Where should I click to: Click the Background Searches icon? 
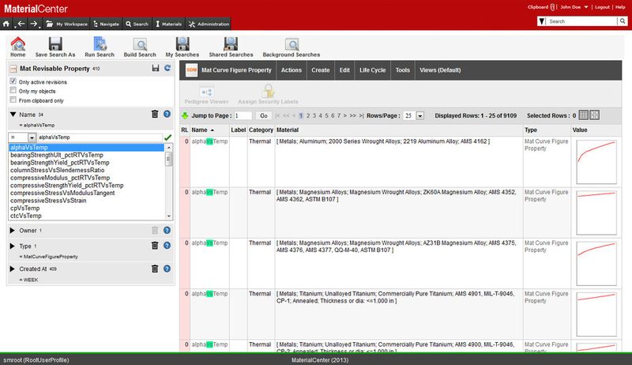tap(291, 44)
